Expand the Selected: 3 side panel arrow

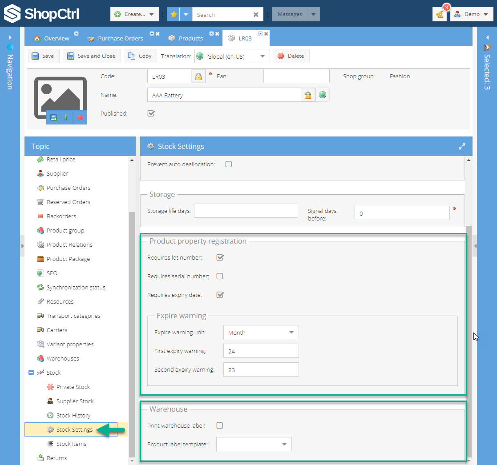pos(487,37)
